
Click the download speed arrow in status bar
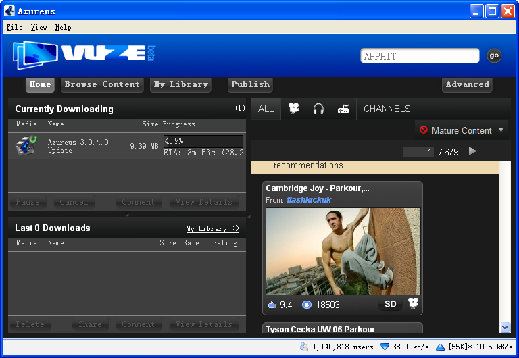point(385,347)
